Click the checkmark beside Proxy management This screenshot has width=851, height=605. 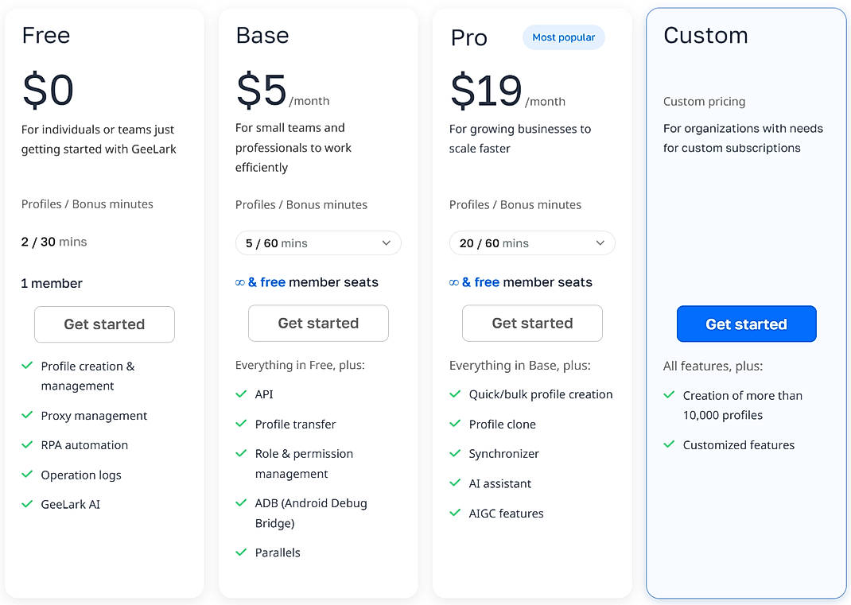pyautogui.click(x=27, y=415)
